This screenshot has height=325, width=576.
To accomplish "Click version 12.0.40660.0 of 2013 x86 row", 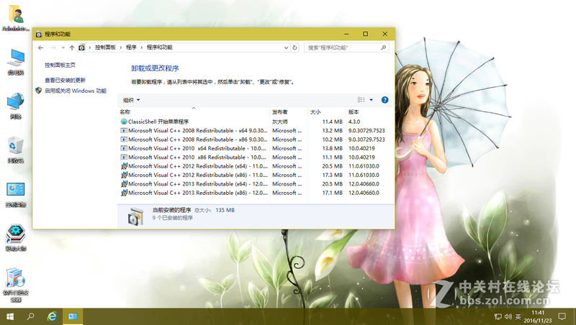I will coord(364,193).
